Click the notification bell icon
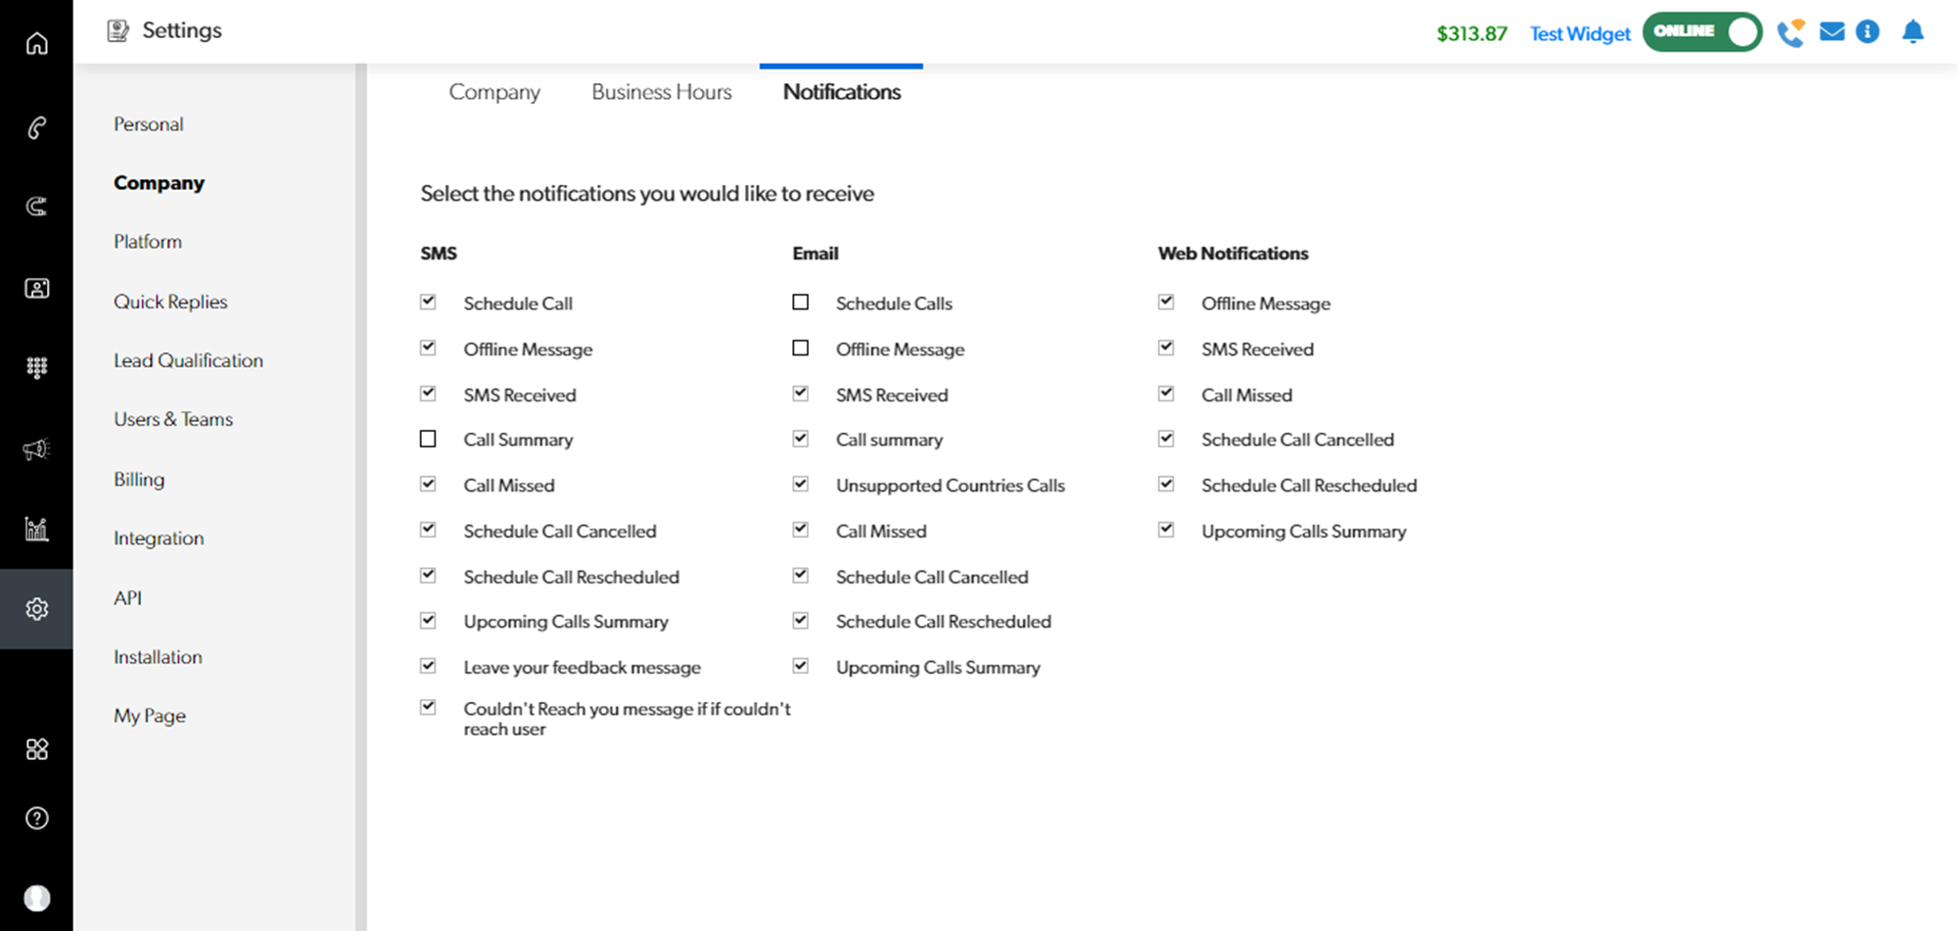 (1912, 32)
